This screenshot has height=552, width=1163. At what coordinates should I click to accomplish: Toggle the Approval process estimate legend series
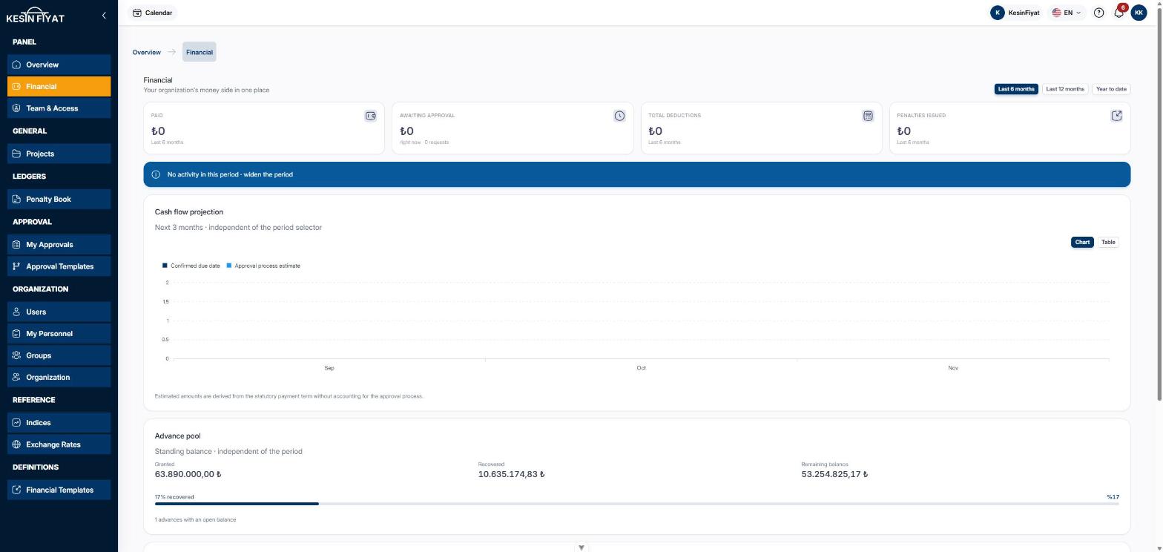coord(263,266)
